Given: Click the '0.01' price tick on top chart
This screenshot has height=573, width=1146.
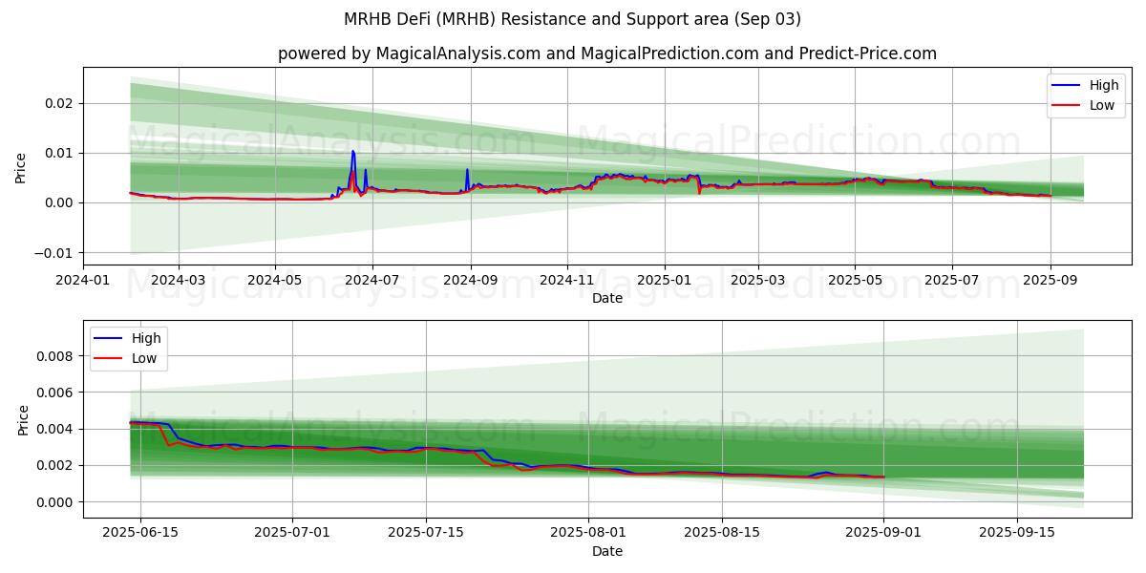Looking at the screenshot, I should tap(61, 153).
